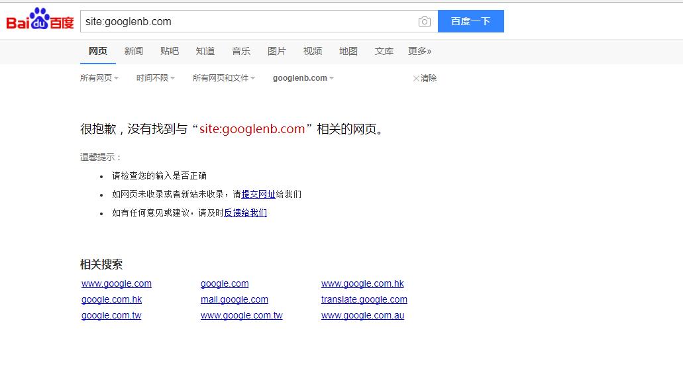Switch to the 图片 tab
The width and height of the screenshot is (683, 386).
click(x=277, y=52)
